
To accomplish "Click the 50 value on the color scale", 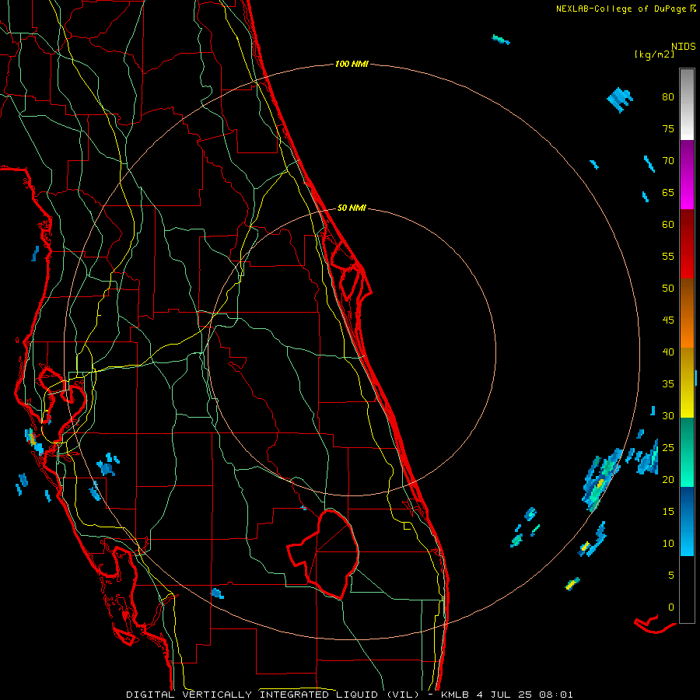I will click(x=668, y=288).
